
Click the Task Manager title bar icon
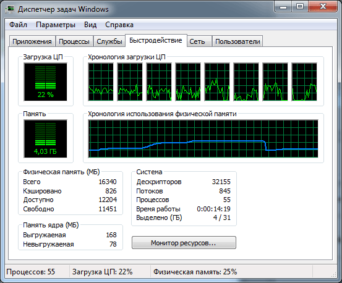click(10, 9)
